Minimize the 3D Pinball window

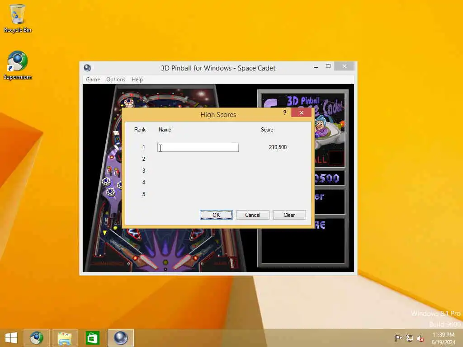316,67
